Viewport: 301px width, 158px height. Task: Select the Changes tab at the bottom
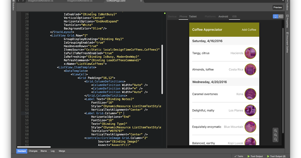click(34, 151)
